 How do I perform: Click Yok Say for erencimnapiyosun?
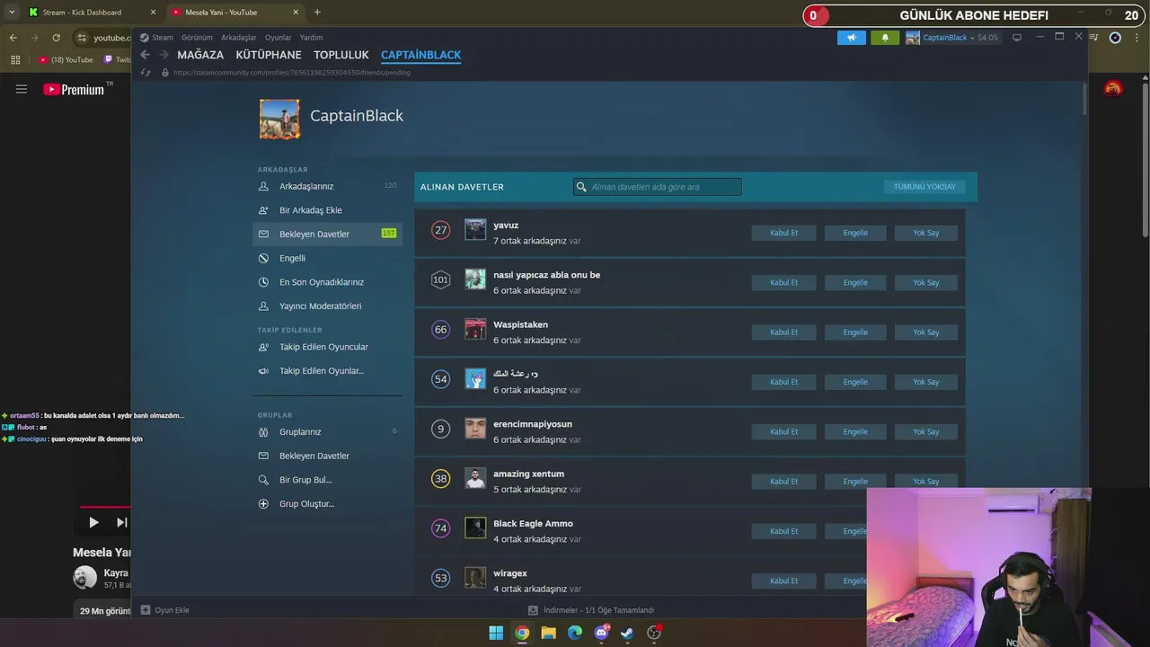tap(925, 431)
